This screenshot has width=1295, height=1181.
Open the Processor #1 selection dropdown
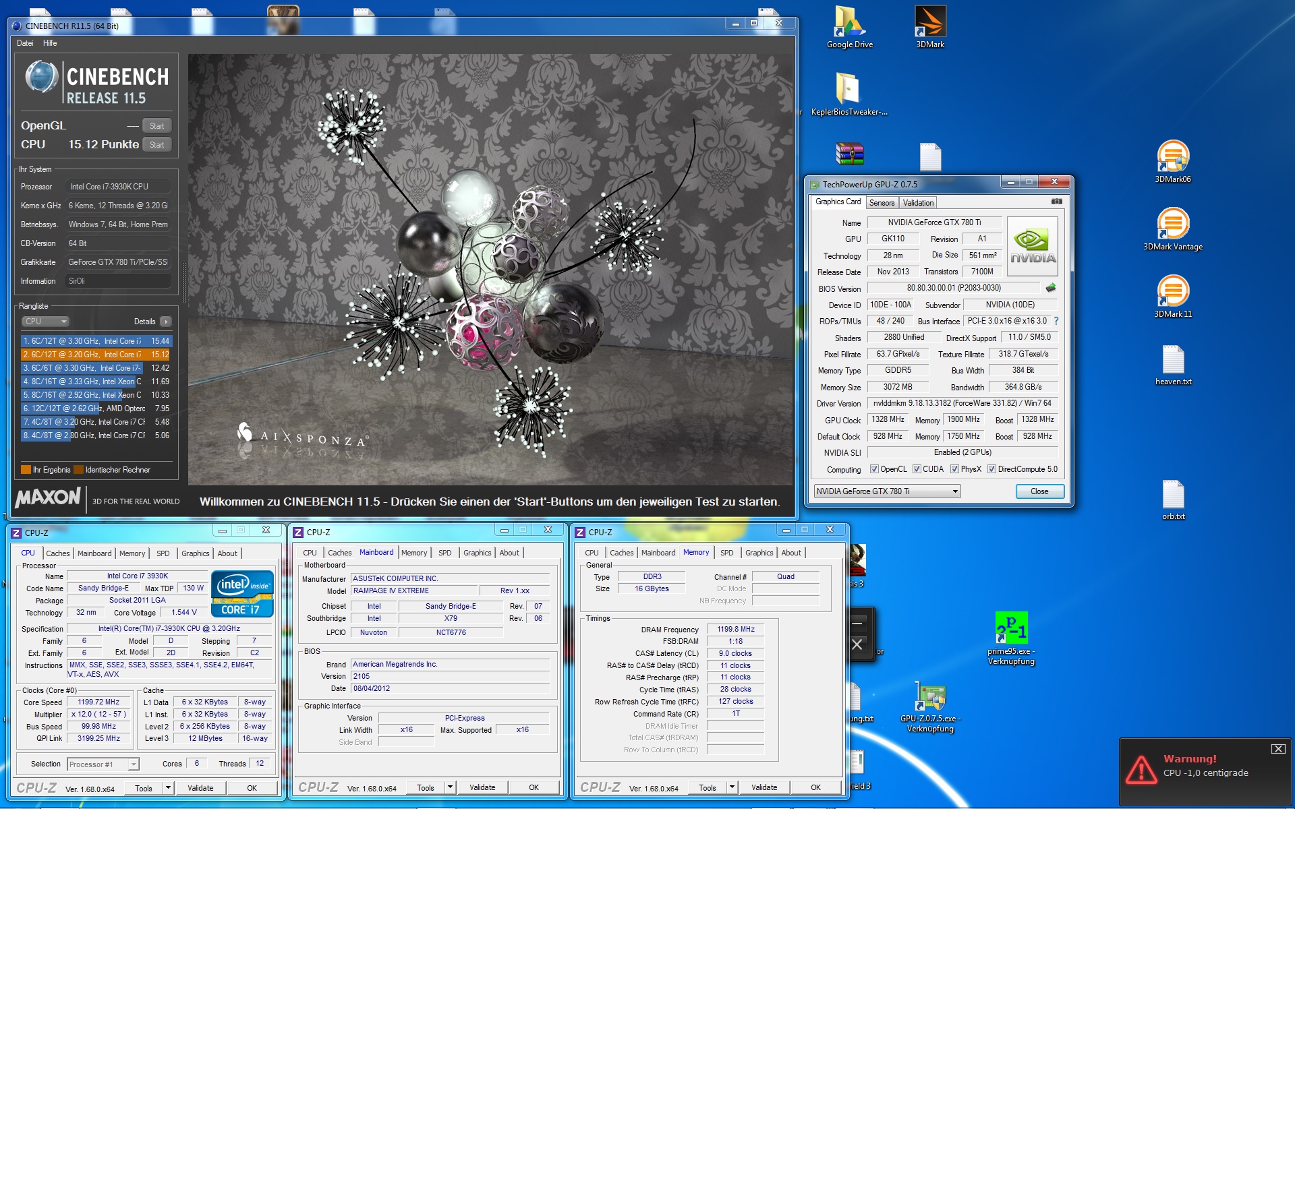(x=103, y=764)
